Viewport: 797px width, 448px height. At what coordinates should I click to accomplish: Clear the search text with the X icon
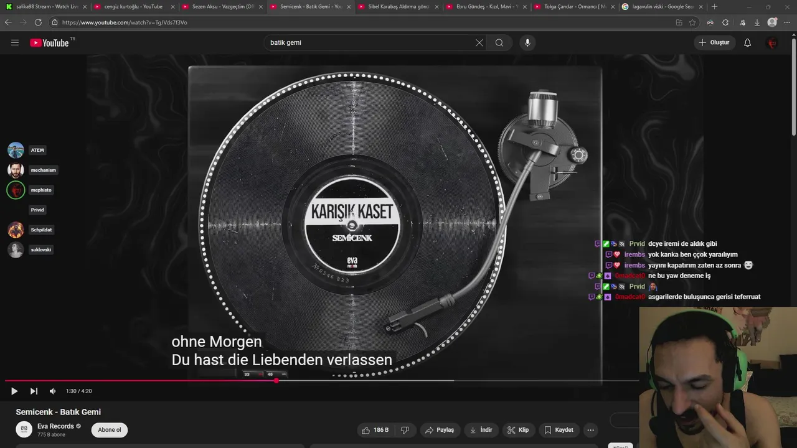coord(479,43)
